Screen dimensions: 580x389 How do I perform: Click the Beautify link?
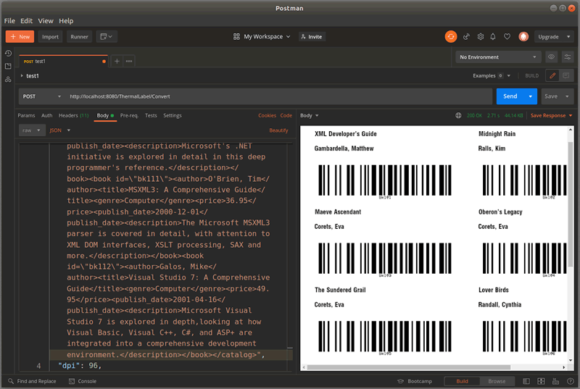click(x=278, y=130)
